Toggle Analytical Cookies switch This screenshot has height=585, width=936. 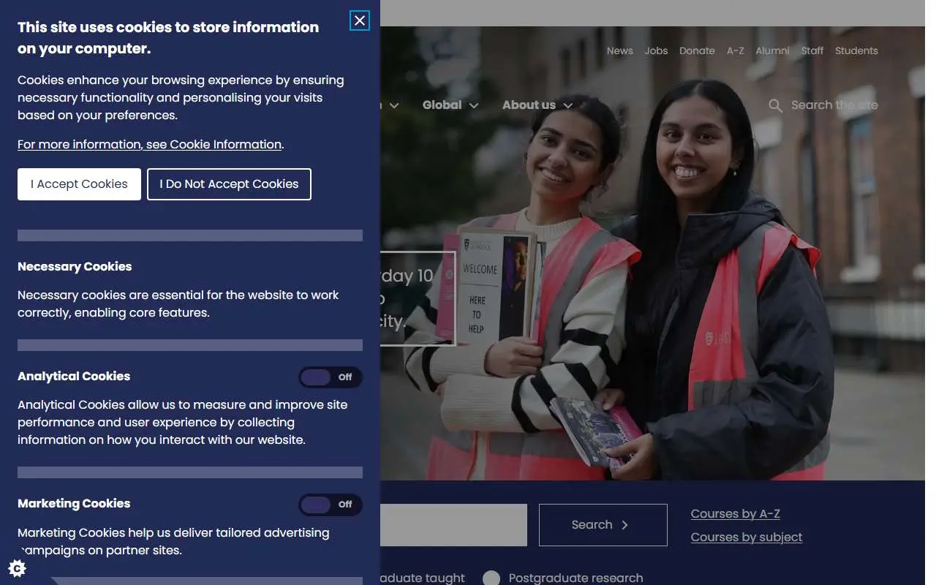click(331, 377)
